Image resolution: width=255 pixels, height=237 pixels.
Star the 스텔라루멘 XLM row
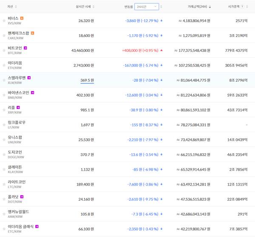point(4,80)
